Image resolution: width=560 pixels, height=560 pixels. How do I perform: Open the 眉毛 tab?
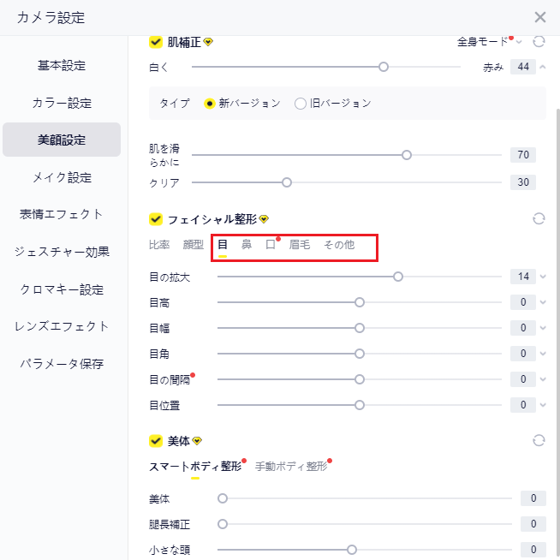point(300,245)
